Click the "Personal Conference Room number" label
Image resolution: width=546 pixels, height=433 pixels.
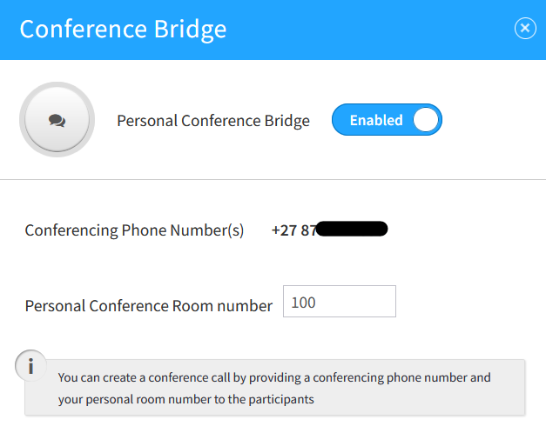(x=148, y=306)
